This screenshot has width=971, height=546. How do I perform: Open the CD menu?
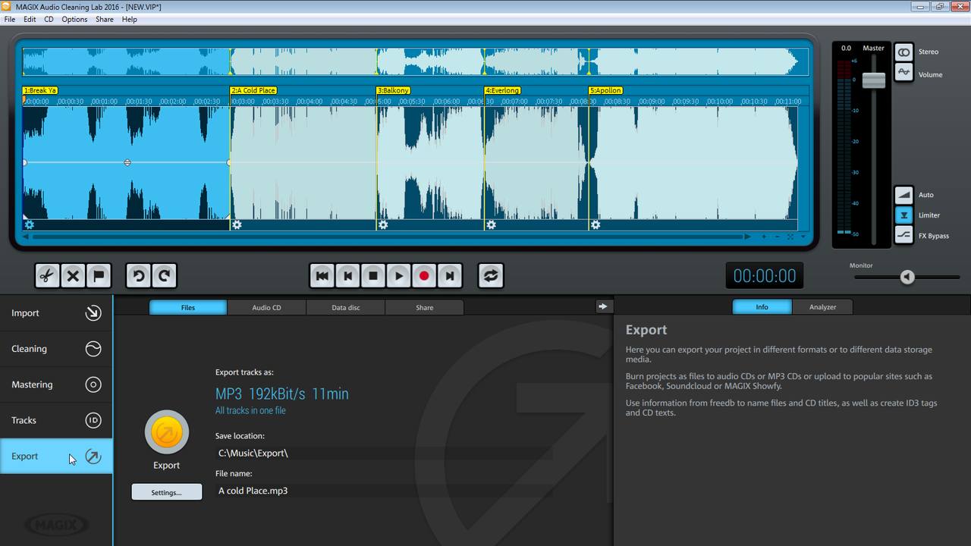(49, 20)
